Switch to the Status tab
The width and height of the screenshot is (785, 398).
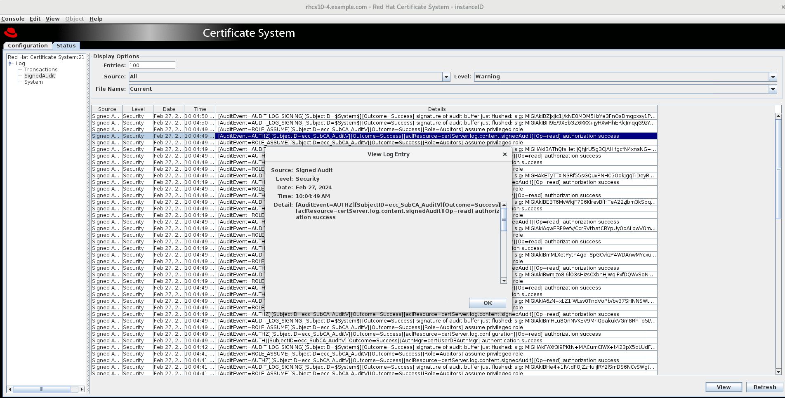[x=66, y=46]
